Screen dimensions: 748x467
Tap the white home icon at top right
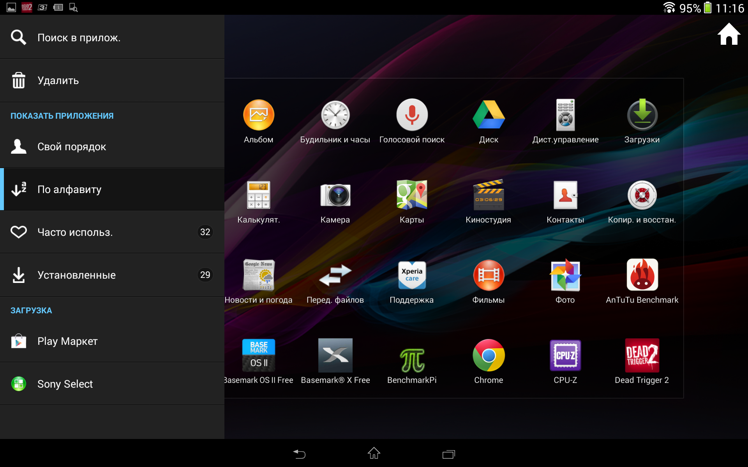tap(729, 34)
